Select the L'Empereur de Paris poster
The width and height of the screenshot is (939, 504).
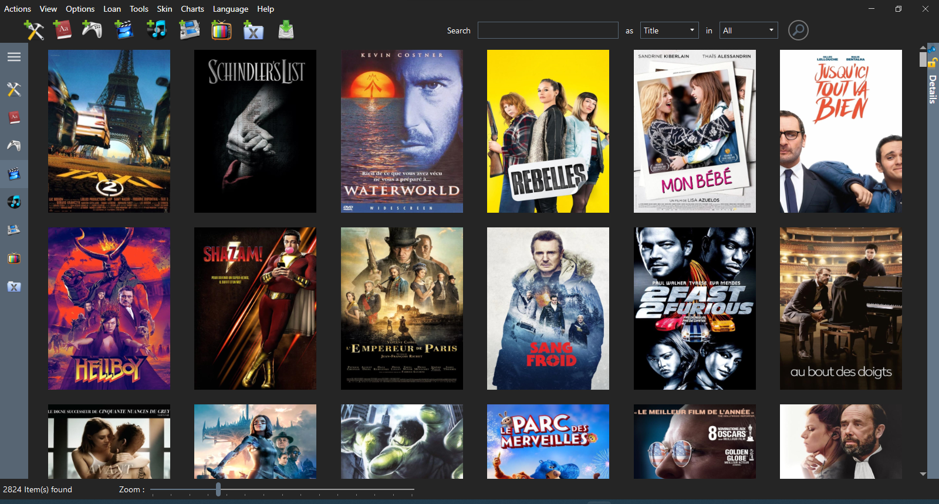point(402,309)
